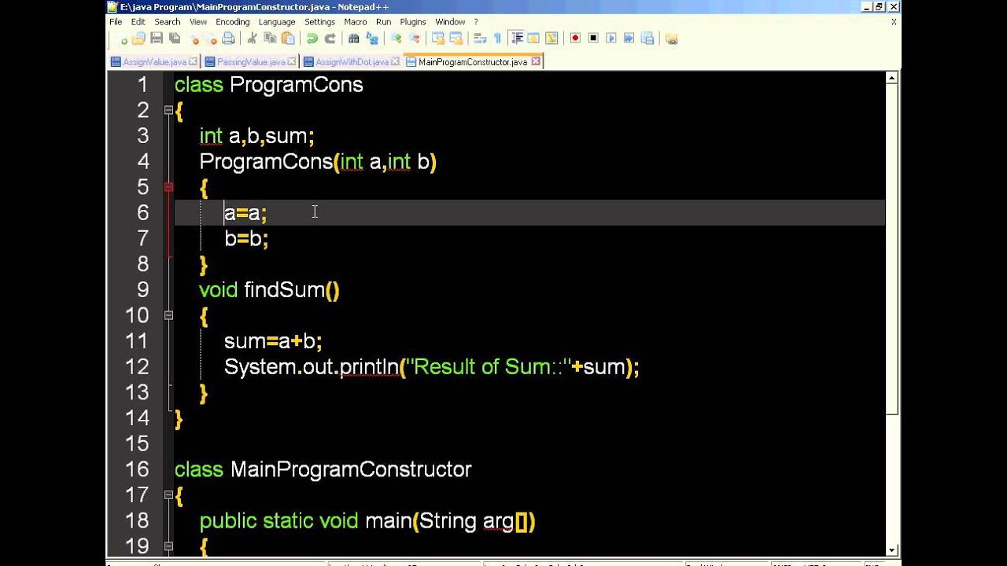This screenshot has height=566, width=1007.
Task: Close the AssignValue.java tab
Action: pyautogui.click(x=194, y=62)
